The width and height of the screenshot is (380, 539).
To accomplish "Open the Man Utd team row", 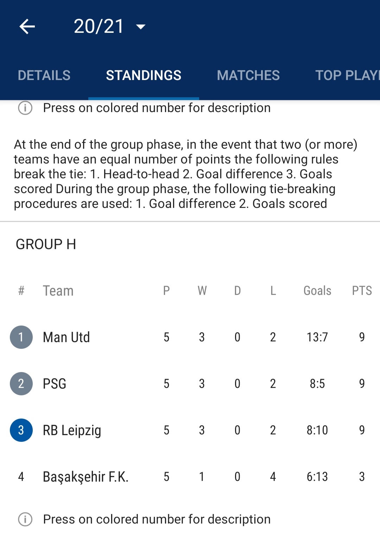I will (190, 337).
